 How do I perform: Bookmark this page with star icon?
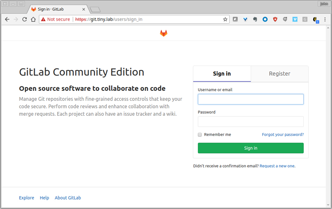pyautogui.click(x=225, y=19)
